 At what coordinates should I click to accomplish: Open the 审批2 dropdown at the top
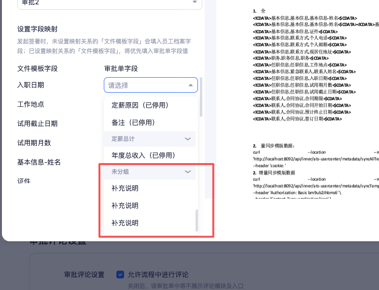109,2
